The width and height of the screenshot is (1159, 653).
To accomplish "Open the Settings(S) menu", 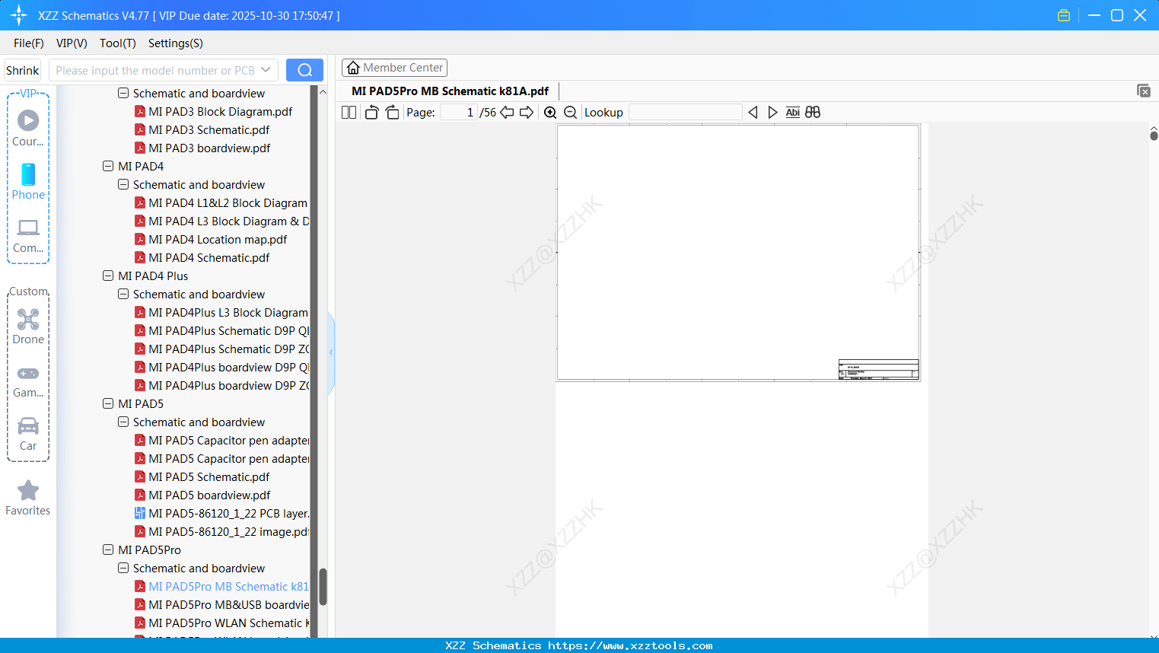I will point(176,43).
